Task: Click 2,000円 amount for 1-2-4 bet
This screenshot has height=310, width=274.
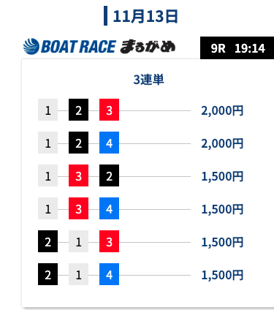Action: [x=222, y=143]
